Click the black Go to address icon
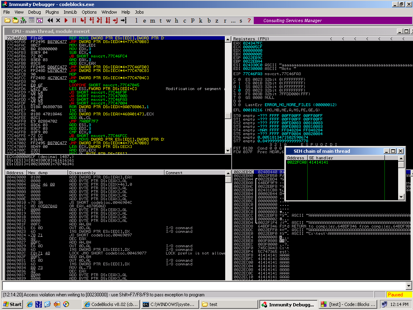Image resolution: width=413 pixels, height=310 pixels. point(123,21)
